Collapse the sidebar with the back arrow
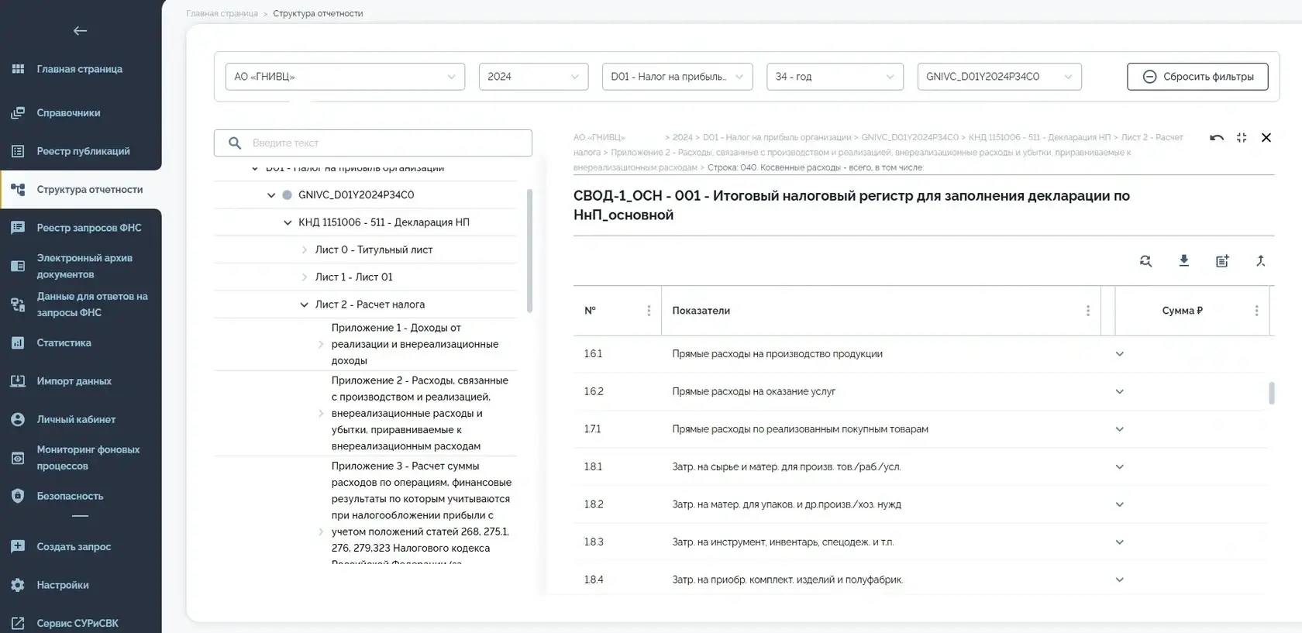This screenshot has width=1302, height=633. [x=80, y=31]
